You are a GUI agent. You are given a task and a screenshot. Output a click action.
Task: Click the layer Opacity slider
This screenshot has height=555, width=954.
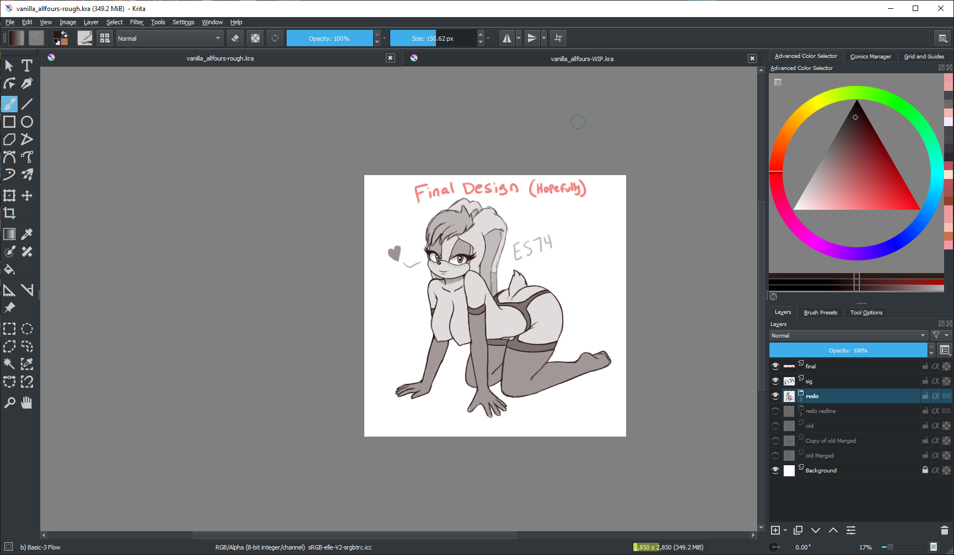pos(848,350)
